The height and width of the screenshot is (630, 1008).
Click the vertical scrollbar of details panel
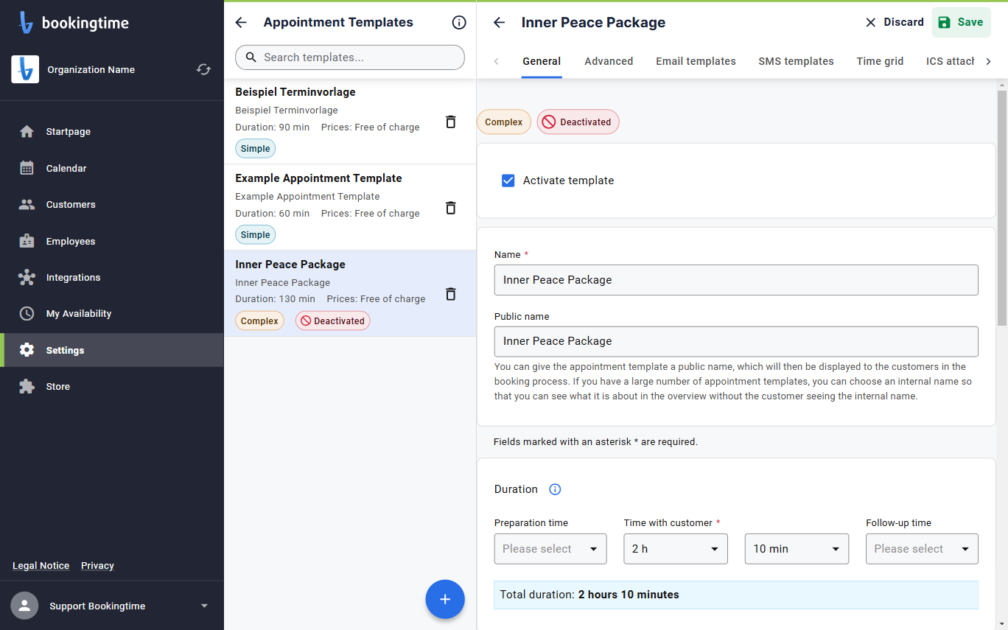(1001, 208)
